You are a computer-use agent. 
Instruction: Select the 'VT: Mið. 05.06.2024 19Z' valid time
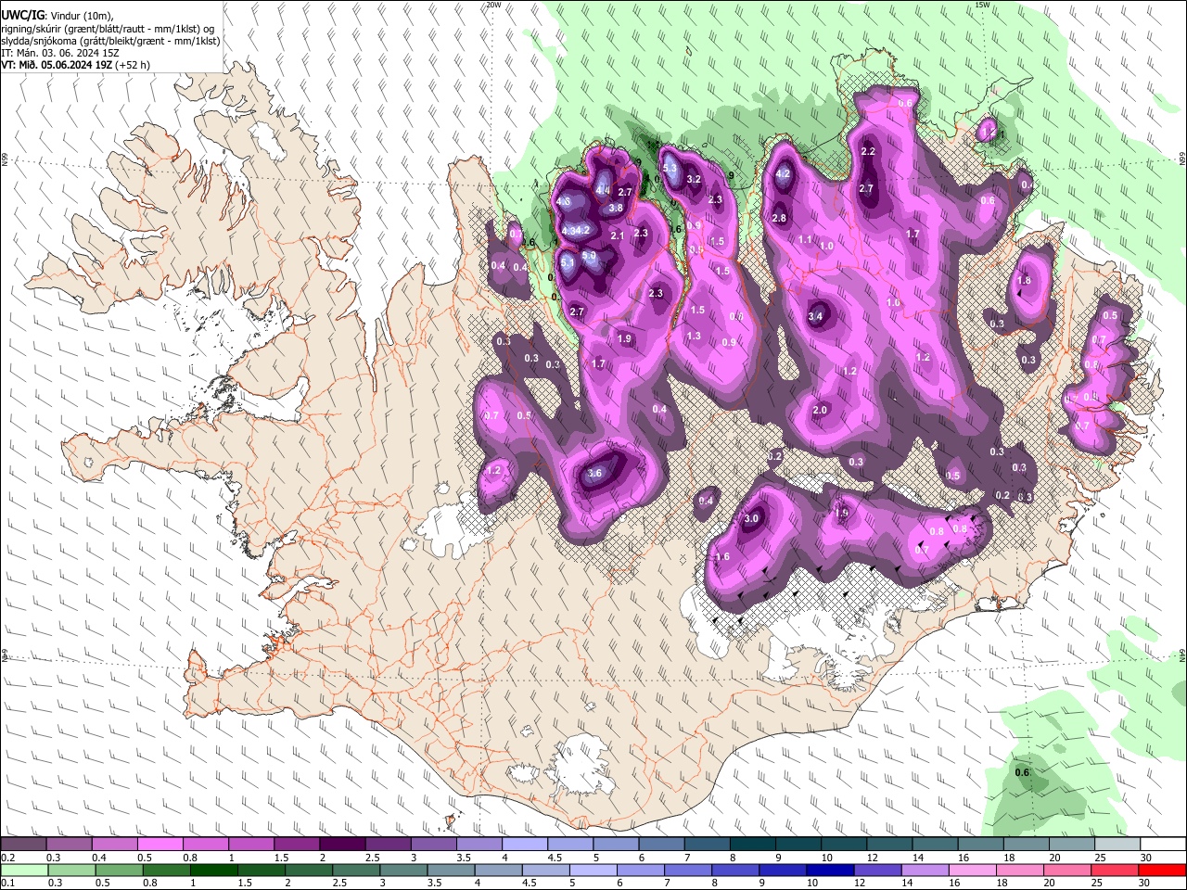[x=57, y=65]
